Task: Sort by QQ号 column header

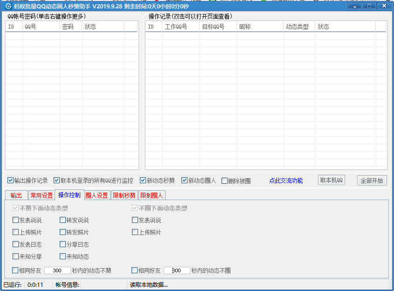Action: (x=41, y=27)
